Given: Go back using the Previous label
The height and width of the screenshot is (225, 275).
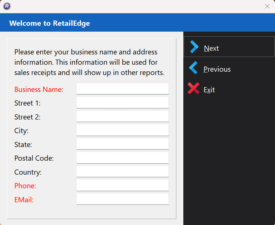Looking at the screenshot, I should tap(217, 69).
